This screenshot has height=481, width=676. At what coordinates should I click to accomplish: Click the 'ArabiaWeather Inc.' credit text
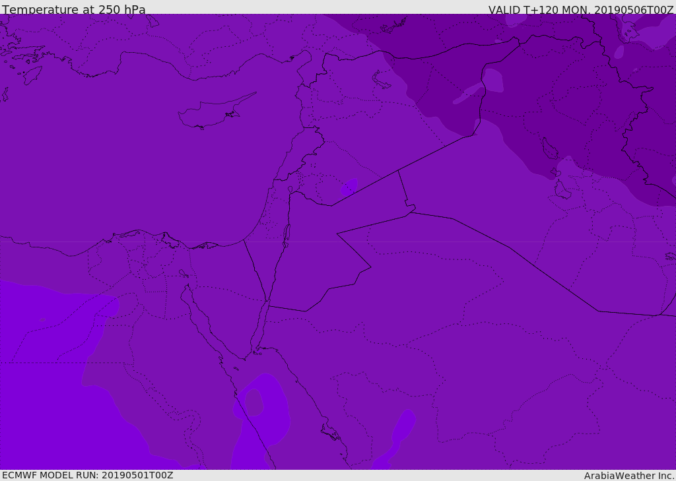point(629,476)
